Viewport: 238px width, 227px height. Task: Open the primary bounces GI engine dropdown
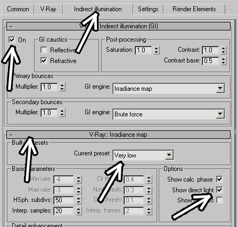coord(169,89)
